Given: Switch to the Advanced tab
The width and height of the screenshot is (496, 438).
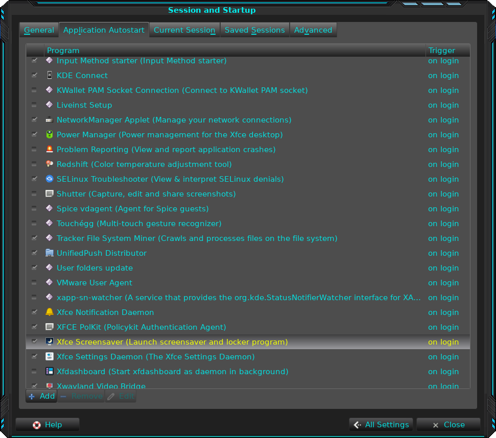Looking at the screenshot, I should coord(313,30).
